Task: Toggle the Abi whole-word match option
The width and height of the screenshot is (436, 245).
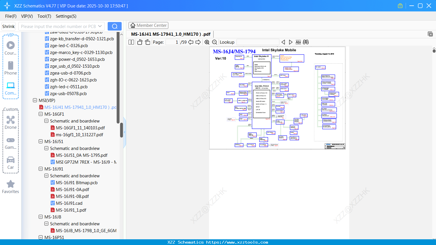Action: click(298, 42)
